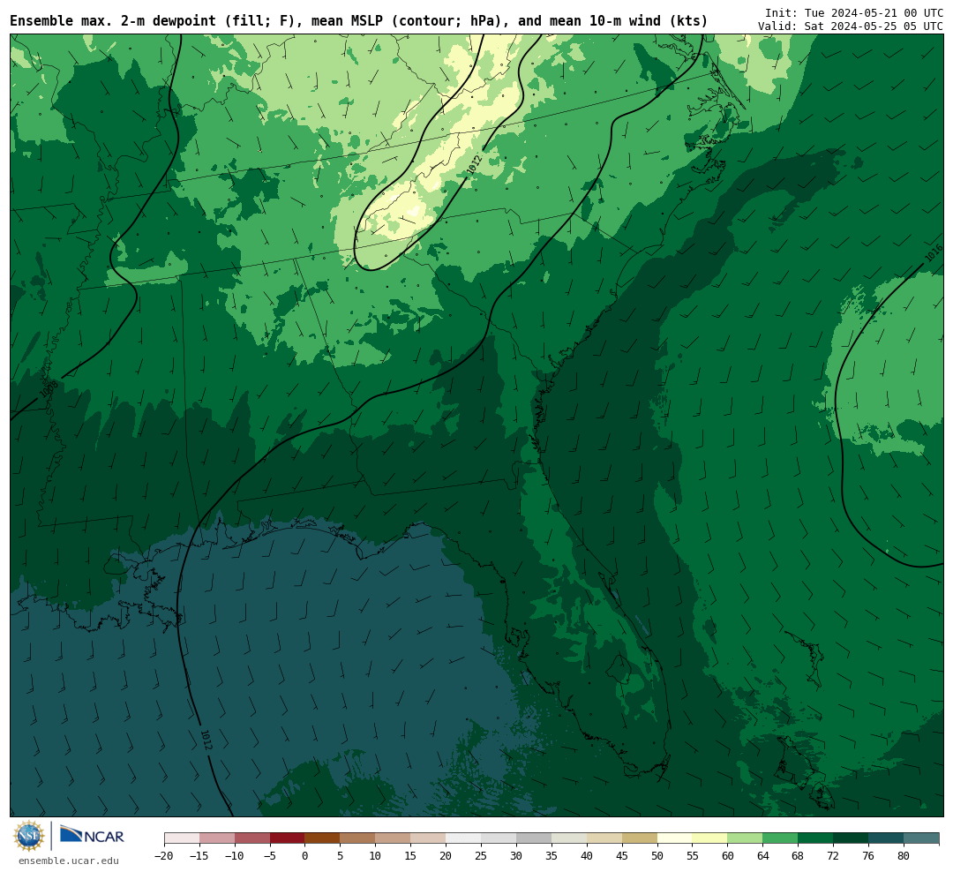Click the '60' colorbar tick label
The width and height of the screenshot is (953, 872).
point(728,856)
